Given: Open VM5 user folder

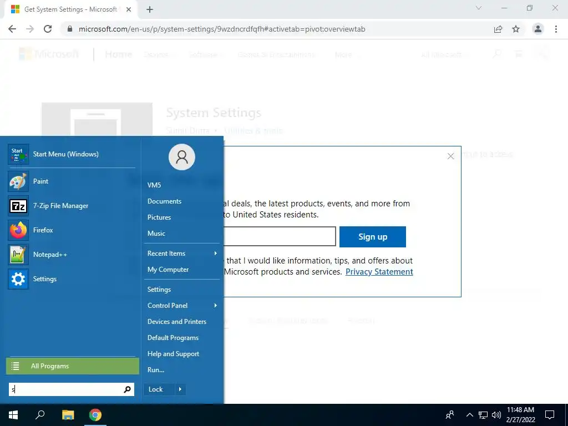Looking at the screenshot, I should (x=154, y=185).
